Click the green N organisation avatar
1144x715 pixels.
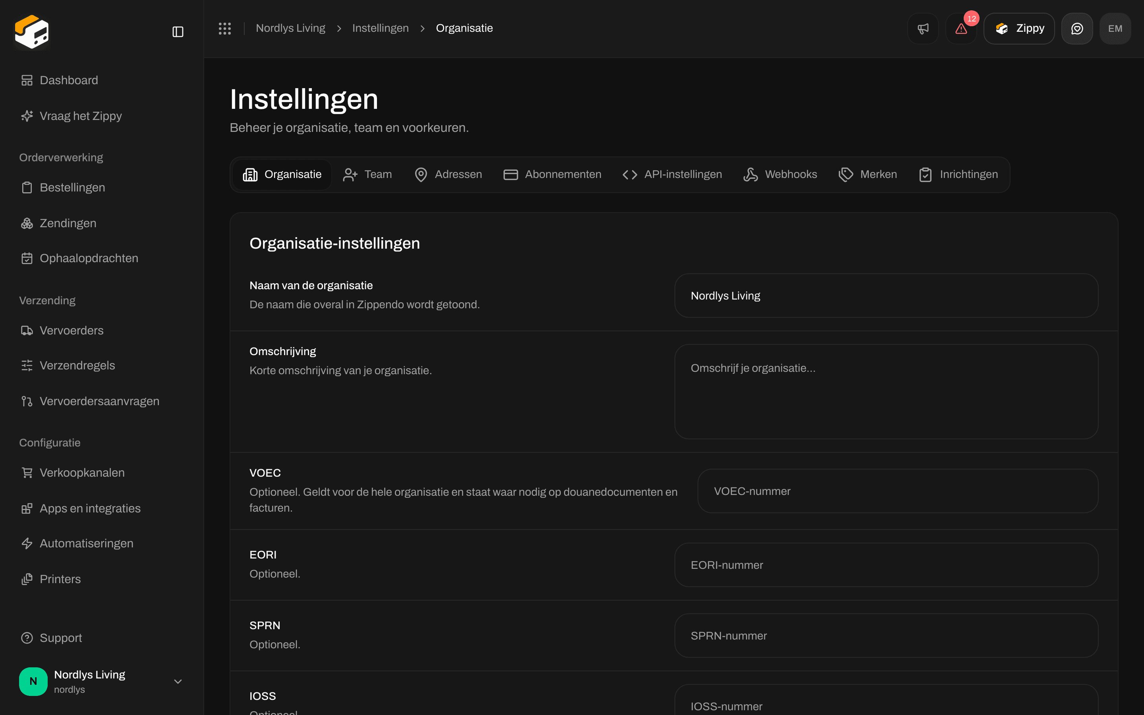(33, 681)
